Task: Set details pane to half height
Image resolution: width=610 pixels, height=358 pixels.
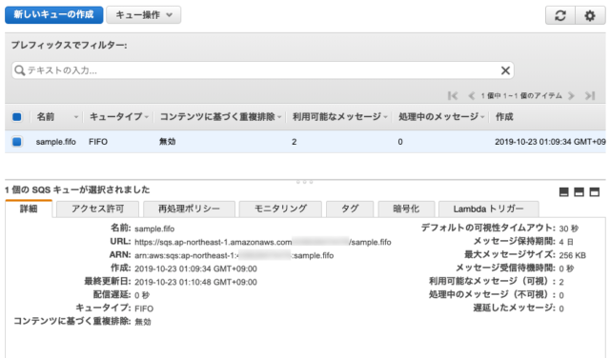Action: pyautogui.click(x=579, y=191)
